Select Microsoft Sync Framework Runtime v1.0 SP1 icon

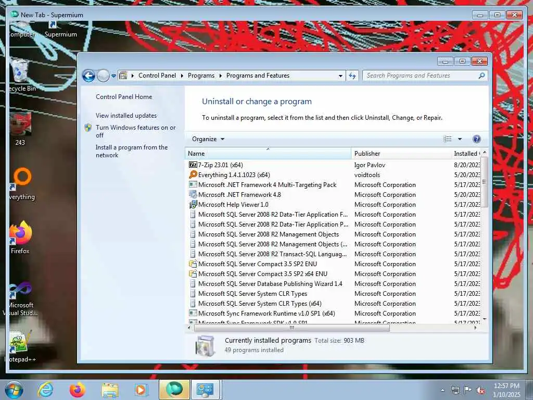[x=193, y=313]
